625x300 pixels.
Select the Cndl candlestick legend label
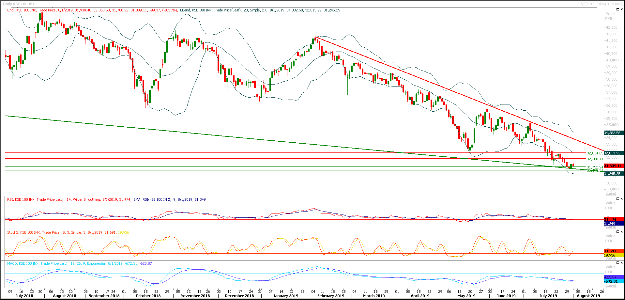click(11, 10)
